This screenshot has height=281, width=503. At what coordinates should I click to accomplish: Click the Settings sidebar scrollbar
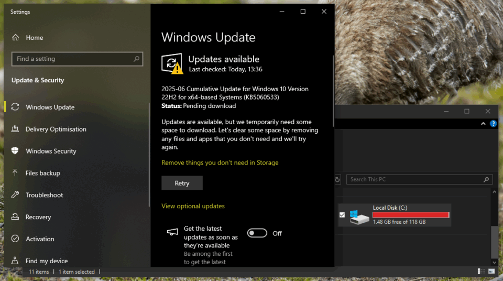coord(149,155)
